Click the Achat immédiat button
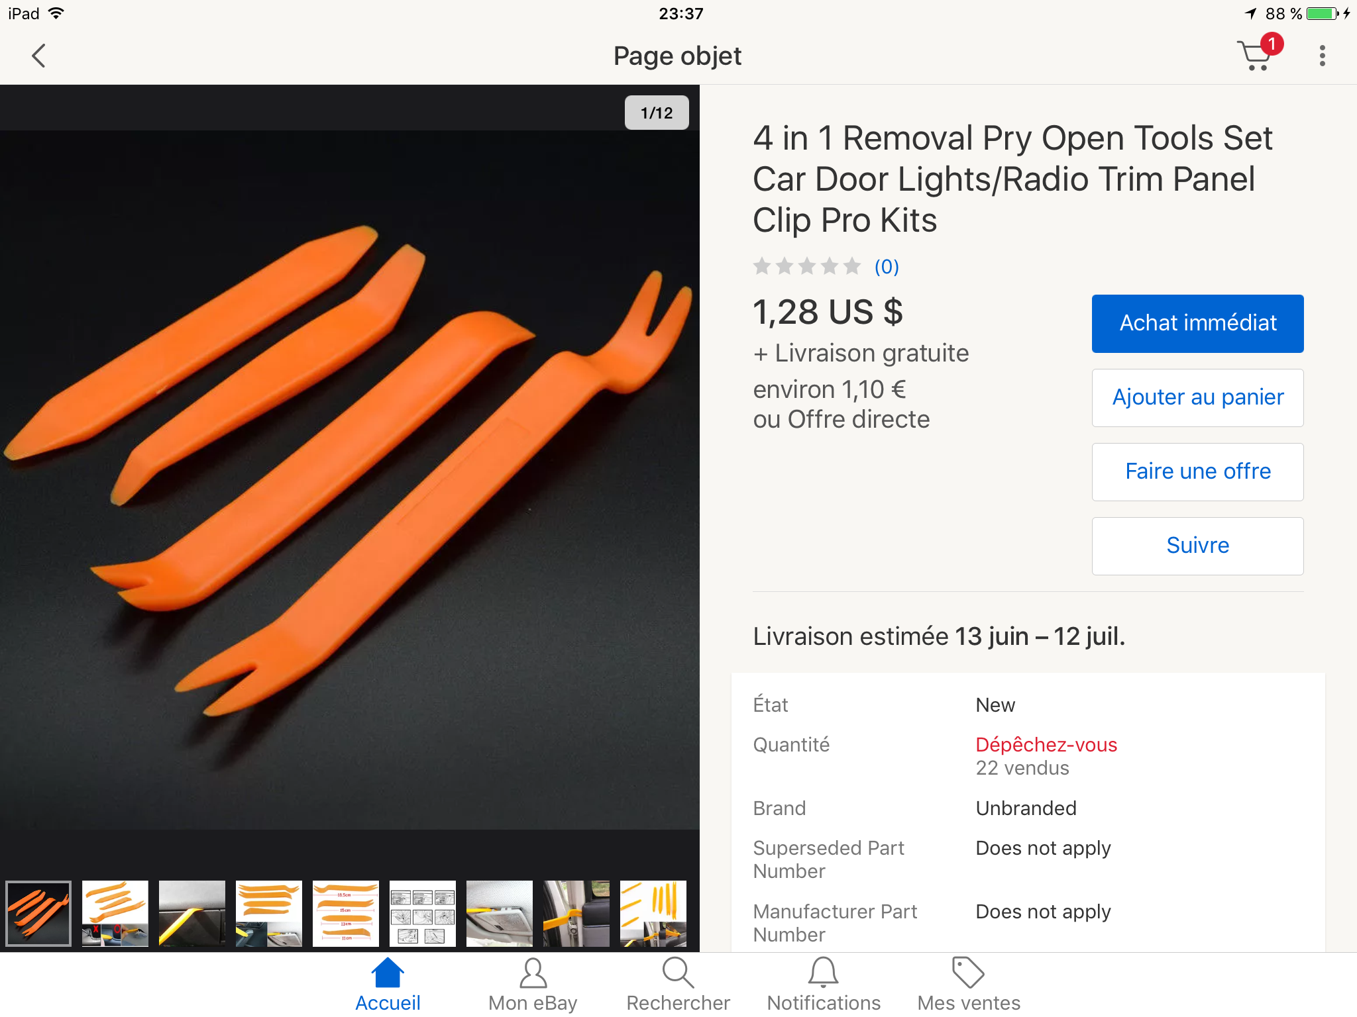 click(x=1197, y=324)
